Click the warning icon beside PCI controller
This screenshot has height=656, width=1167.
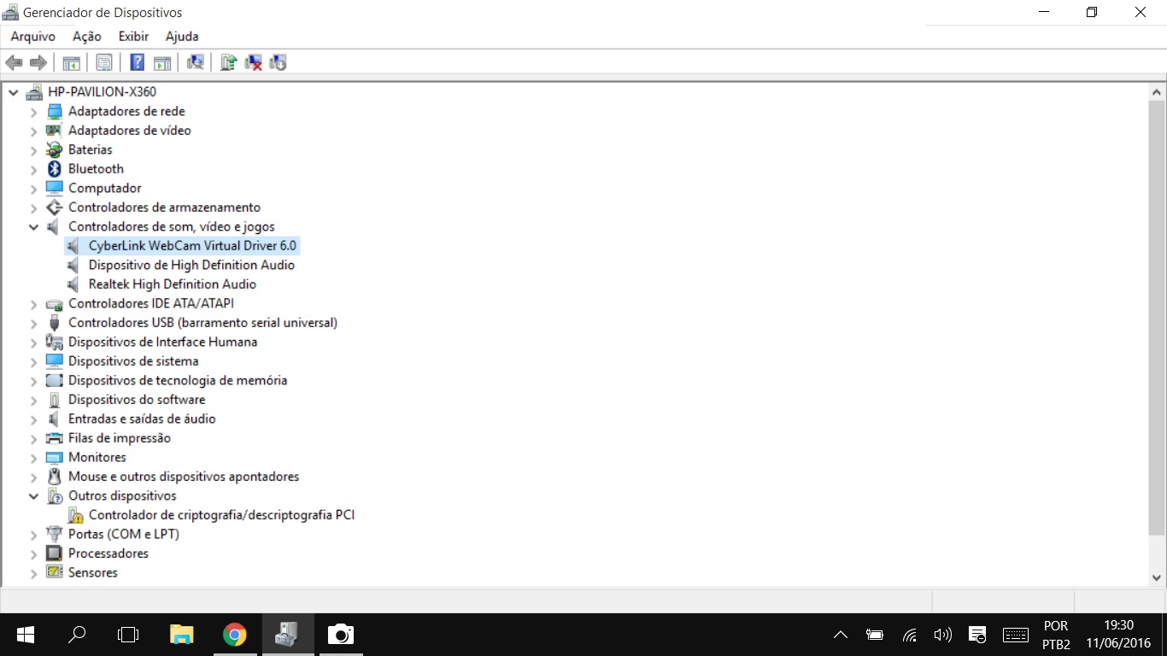pos(75,515)
